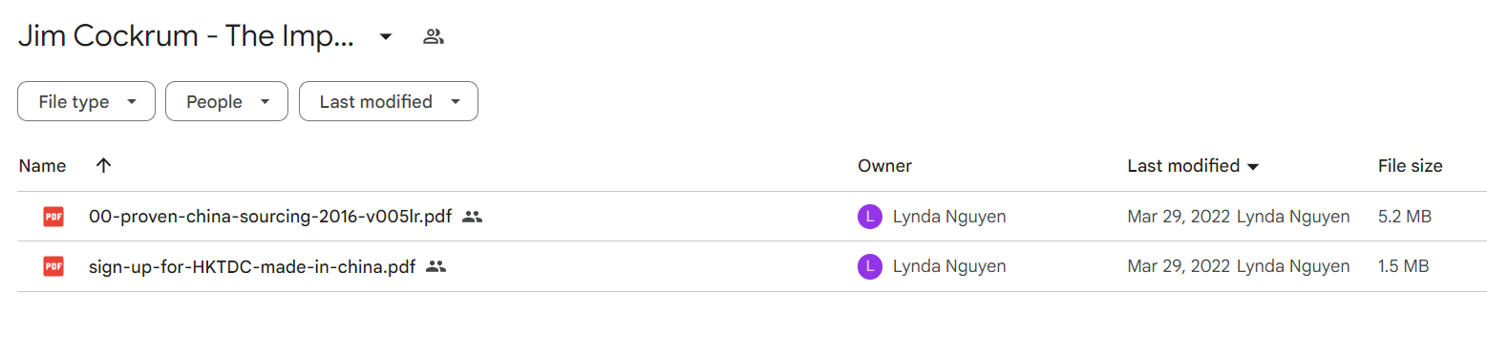Reverse sort direction with Name arrow
This screenshot has height=356, width=1487.
click(104, 165)
